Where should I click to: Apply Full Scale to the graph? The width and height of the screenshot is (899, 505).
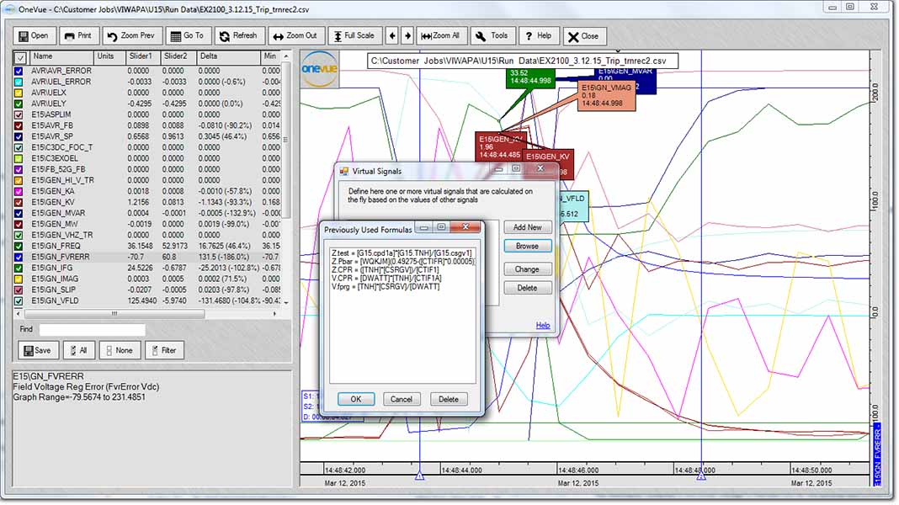354,36
